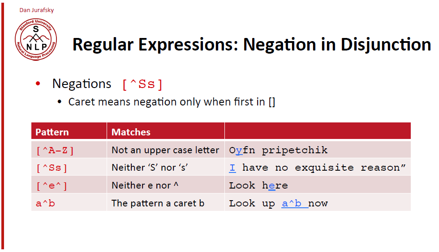Select the [^A-Z] pattern cell
Viewport: 439px width, 252px height.
[69, 150]
